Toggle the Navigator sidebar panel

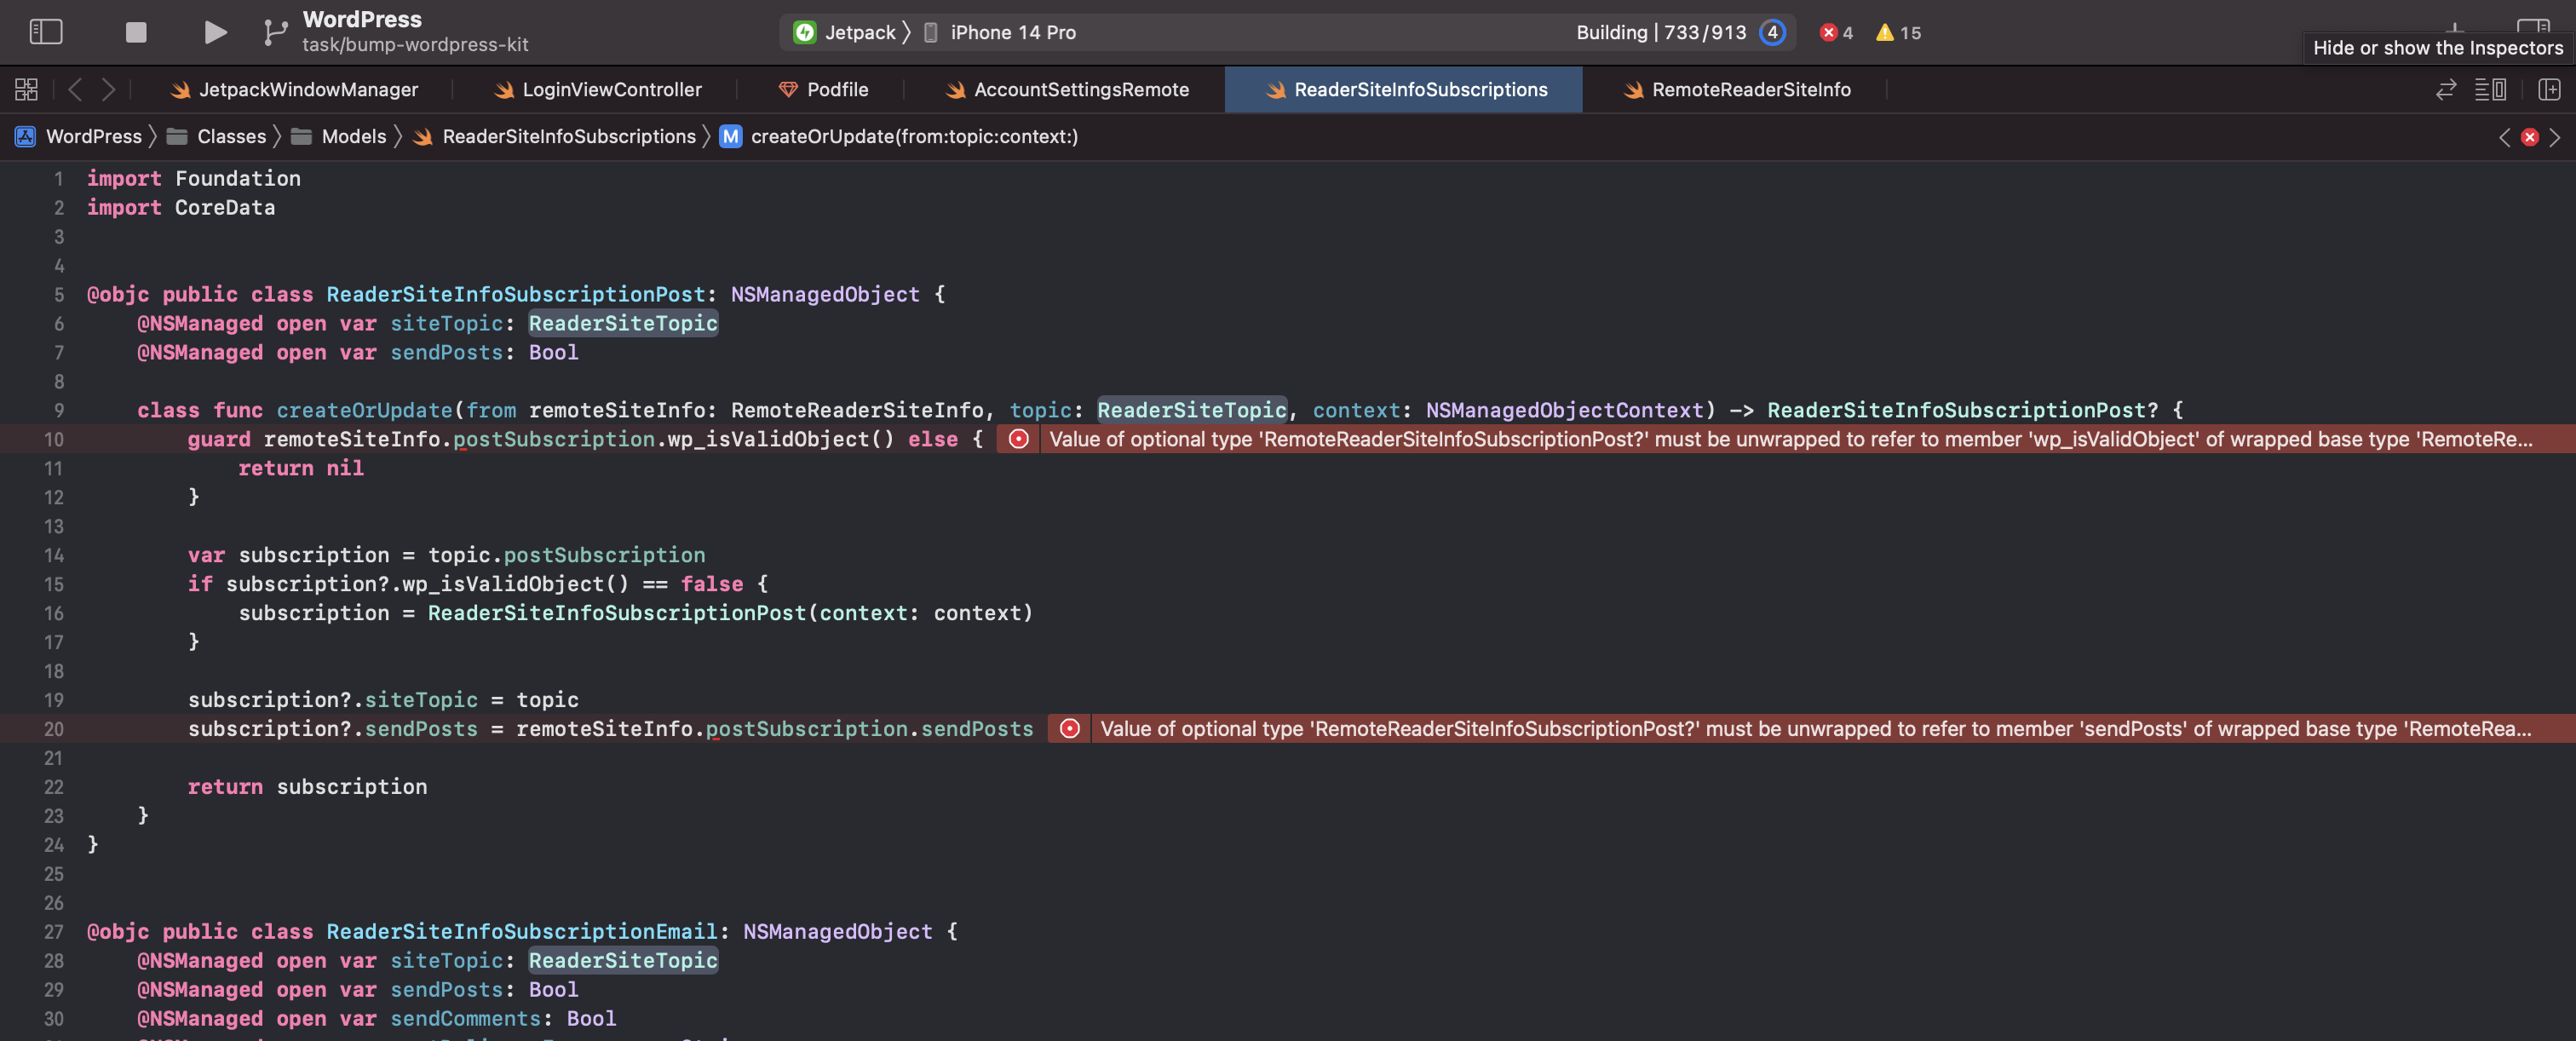coord(46,32)
